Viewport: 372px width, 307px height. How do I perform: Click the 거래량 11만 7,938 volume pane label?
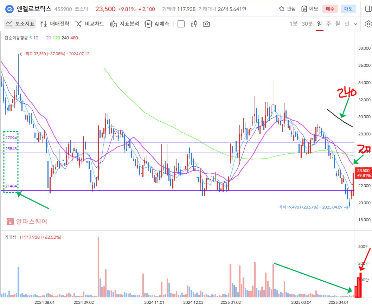33,237
